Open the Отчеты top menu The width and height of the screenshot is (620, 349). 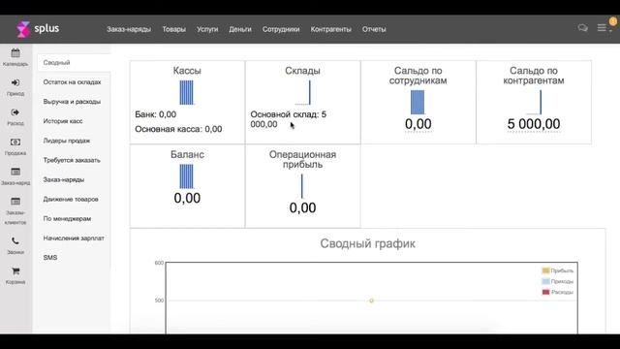coord(374,29)
